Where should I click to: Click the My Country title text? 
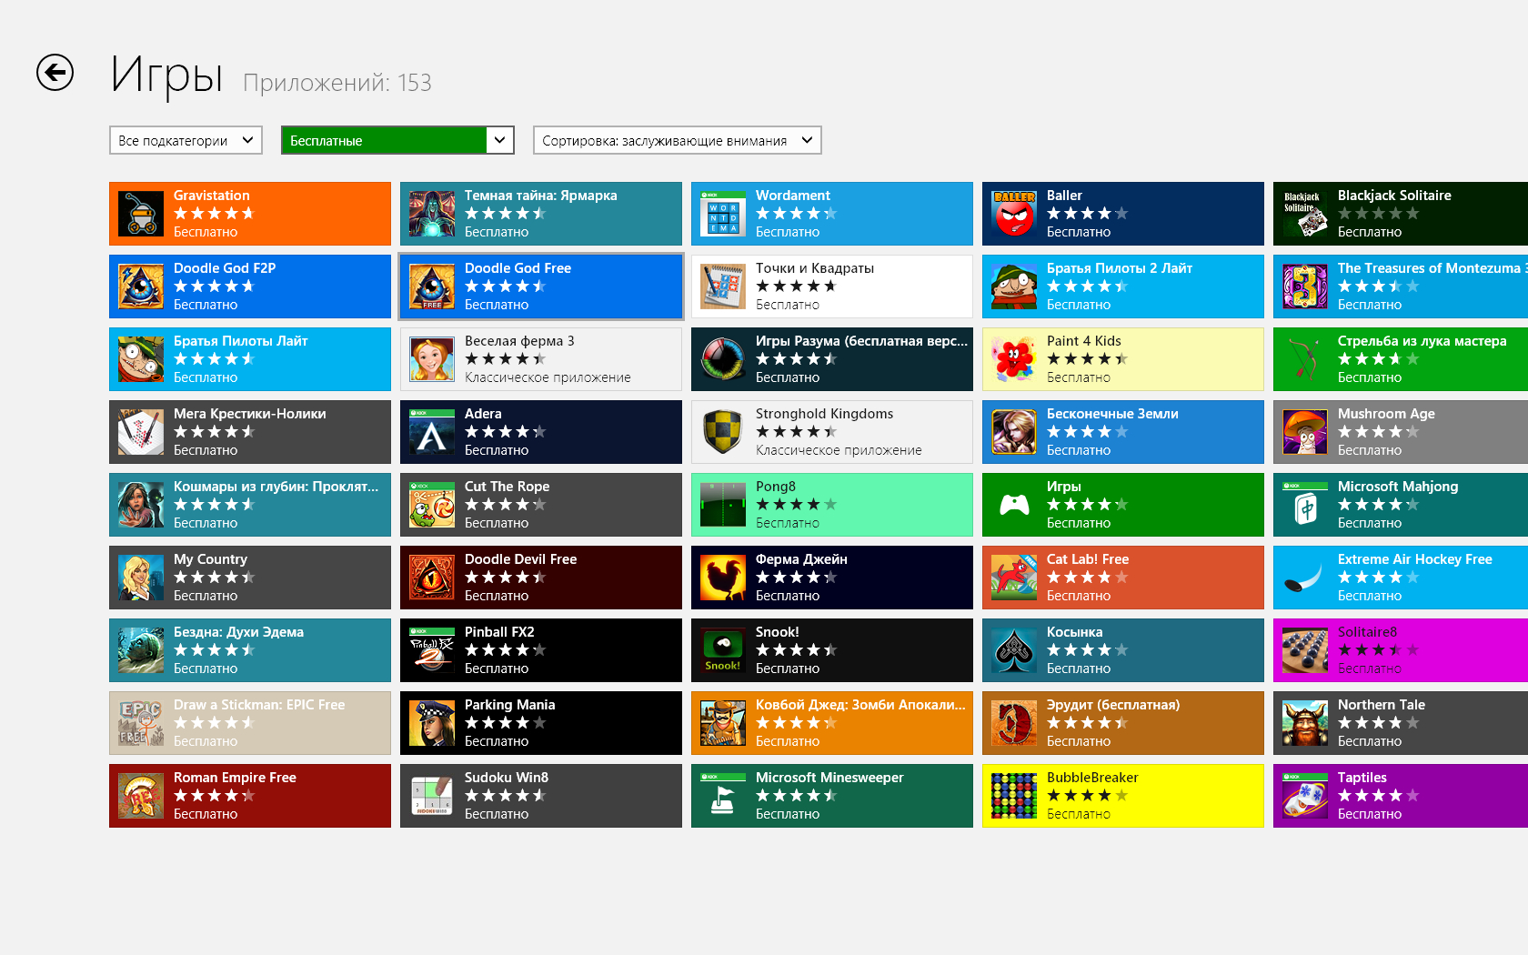point(210,559)
